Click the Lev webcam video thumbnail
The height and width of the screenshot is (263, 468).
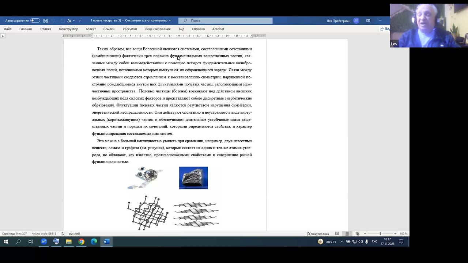coord(429,26)
